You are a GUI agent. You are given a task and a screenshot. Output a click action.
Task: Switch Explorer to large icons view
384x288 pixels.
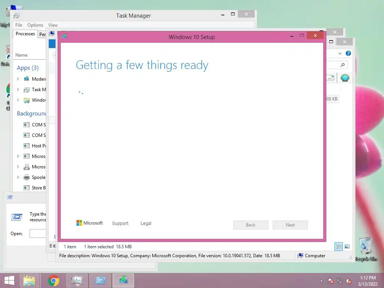click(347, 246)
